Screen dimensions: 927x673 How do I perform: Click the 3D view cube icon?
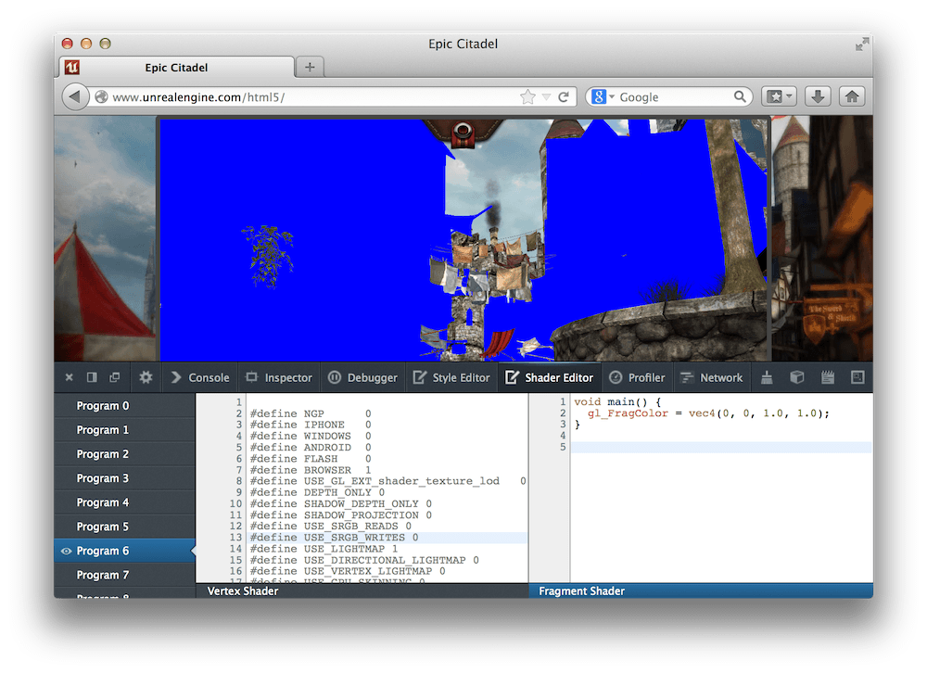point(796,377)
